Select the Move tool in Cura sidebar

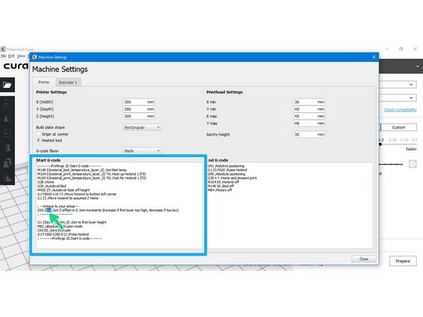point(7,104)
